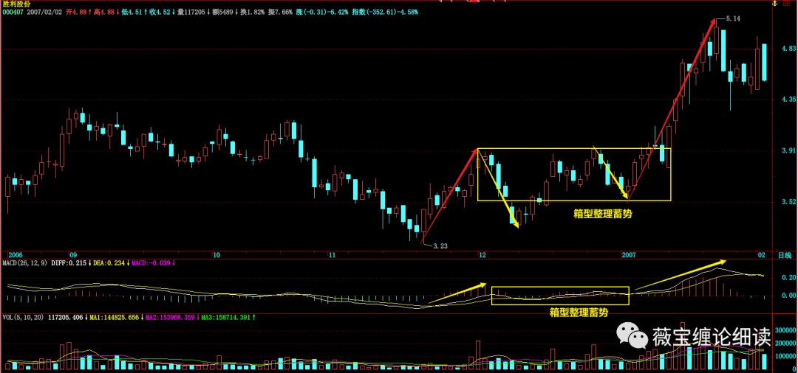The image size is (798, 373).
Task: Click the 5.14 high price marker
Action: click(x=733, y=18)
